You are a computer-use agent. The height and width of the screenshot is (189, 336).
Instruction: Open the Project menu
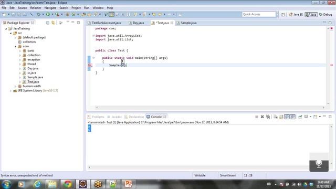(x=76, y=8)
